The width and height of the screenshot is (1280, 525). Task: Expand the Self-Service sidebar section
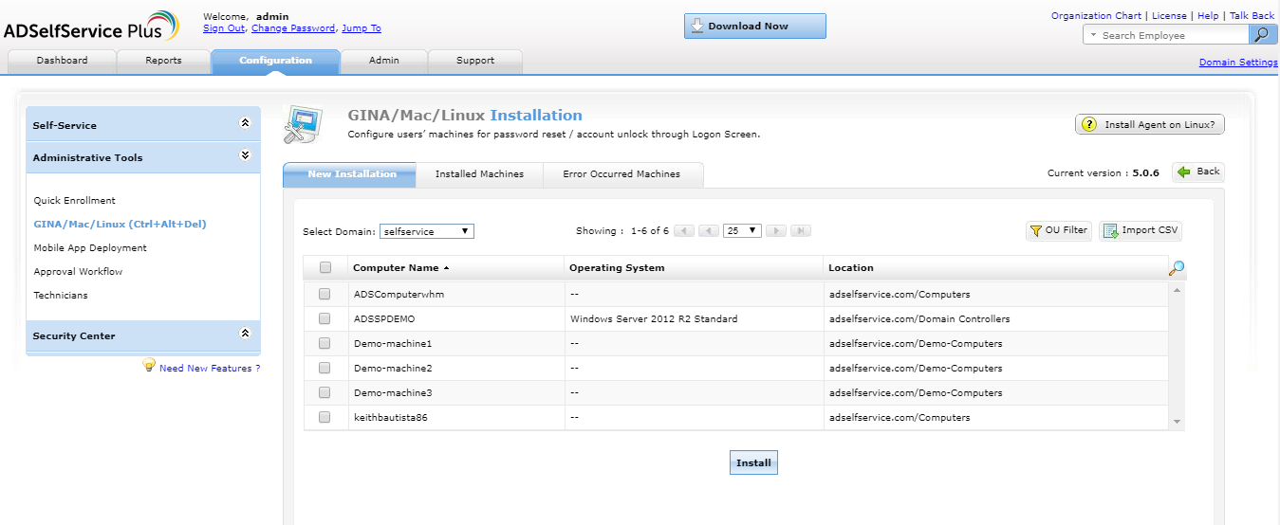[245, 123]
